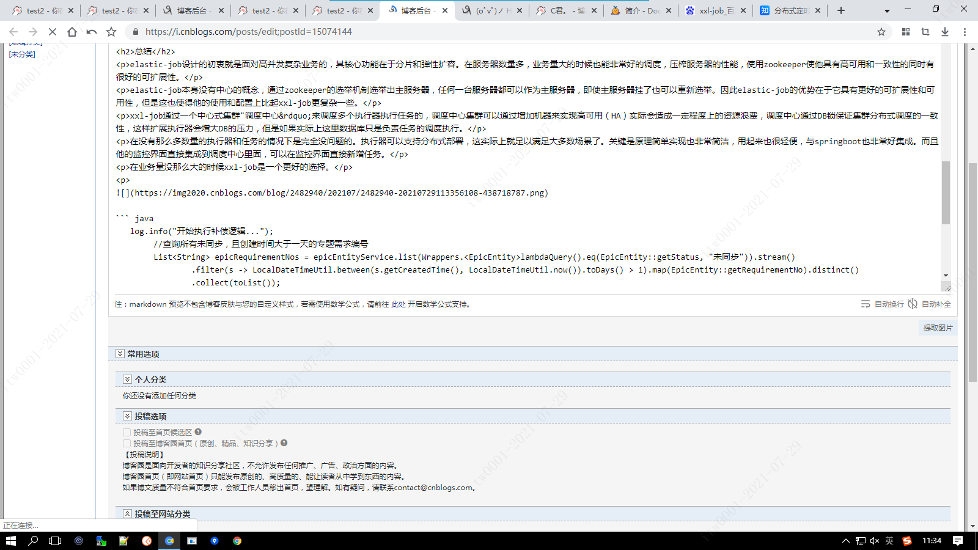Open a new browser tab
This screenshot has height=550, width=978.
click(841, 10)
